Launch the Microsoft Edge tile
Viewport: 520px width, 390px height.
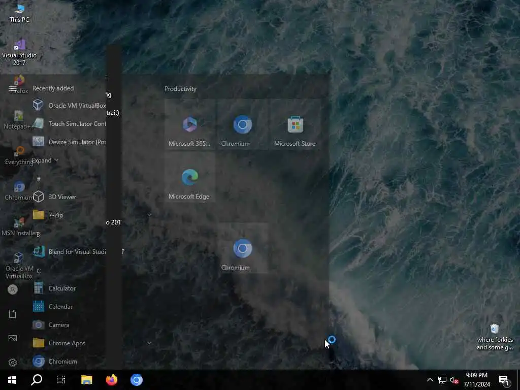click(190, 177)
